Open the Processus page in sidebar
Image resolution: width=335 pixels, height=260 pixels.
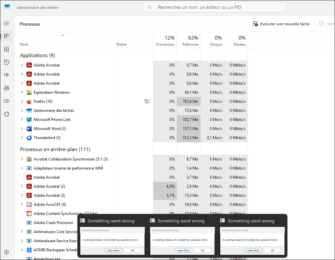pyautogui.click(x=6, y=36)
